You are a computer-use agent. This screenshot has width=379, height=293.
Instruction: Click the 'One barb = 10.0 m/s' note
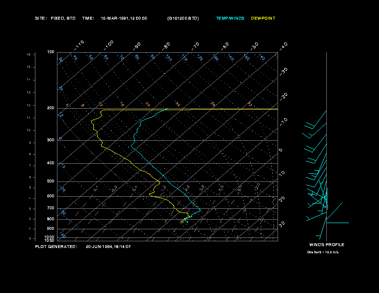coord(323,252)
